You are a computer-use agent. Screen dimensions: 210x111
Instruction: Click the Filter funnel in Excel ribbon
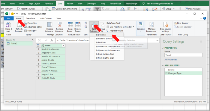(97, 9)
